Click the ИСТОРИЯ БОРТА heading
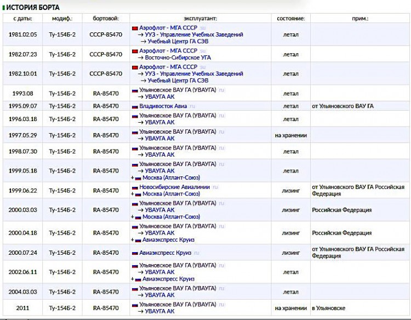 [x=33, y=8]
